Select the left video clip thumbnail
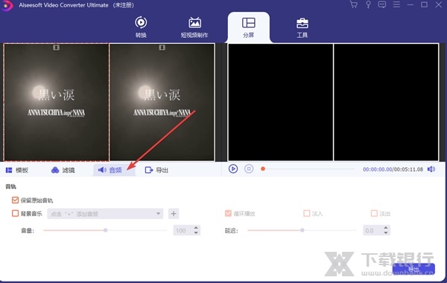Screen dimensions: 447x283 (56, 103)
